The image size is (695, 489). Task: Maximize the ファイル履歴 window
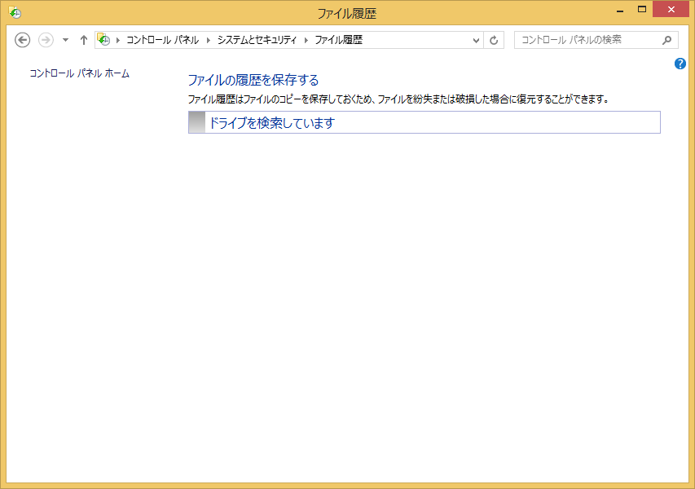coord(642,9)
